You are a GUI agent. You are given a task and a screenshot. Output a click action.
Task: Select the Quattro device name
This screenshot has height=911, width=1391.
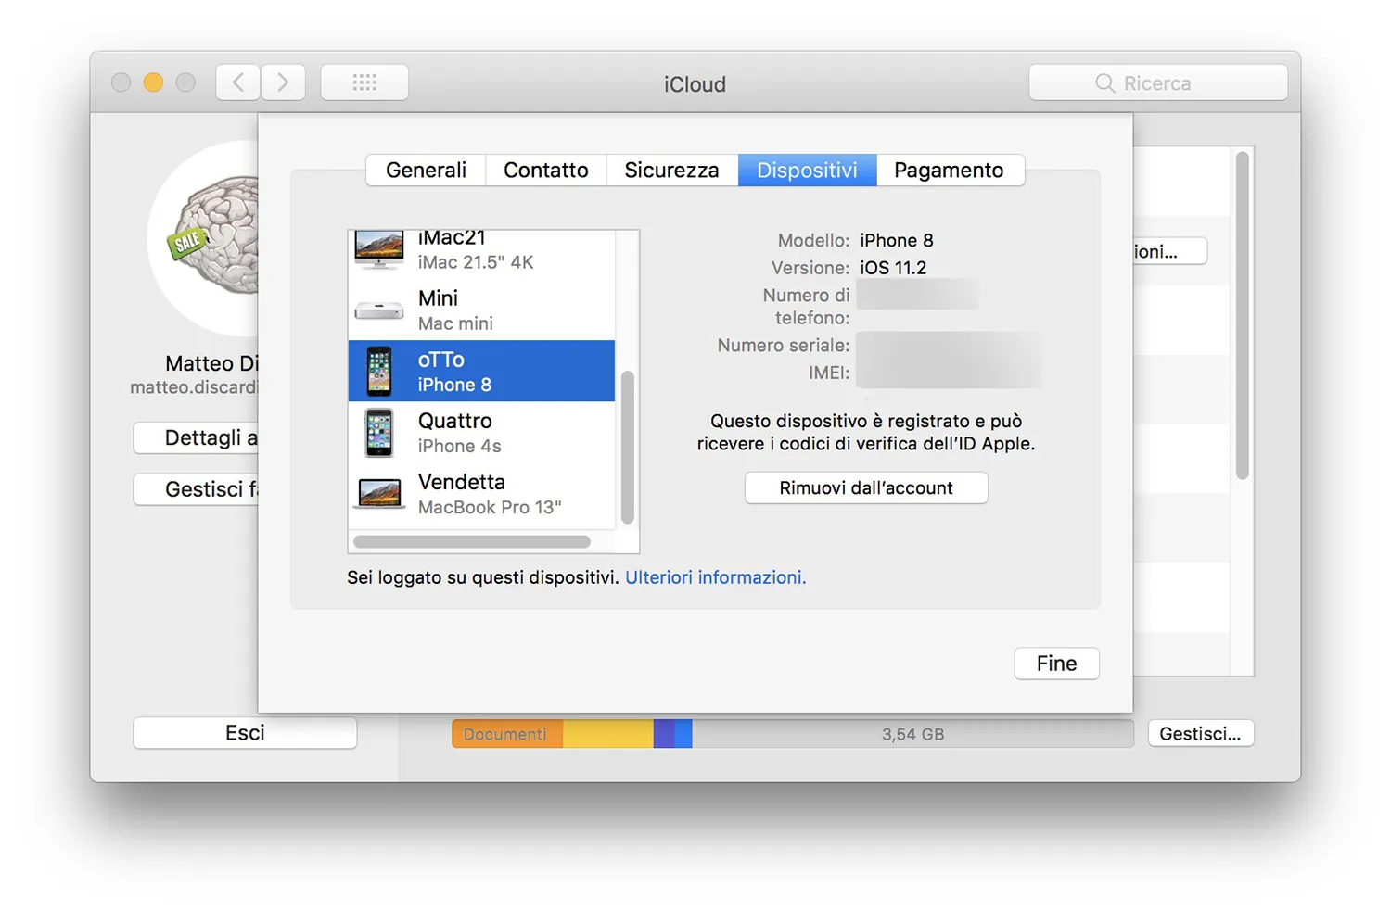(455, 421)
